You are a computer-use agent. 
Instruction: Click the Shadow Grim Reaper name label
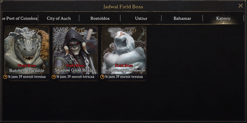(75, 70)
